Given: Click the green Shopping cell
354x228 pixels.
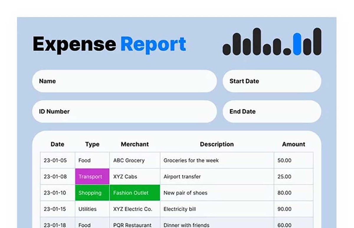Looking at the screenshot, I should (92, 193).
